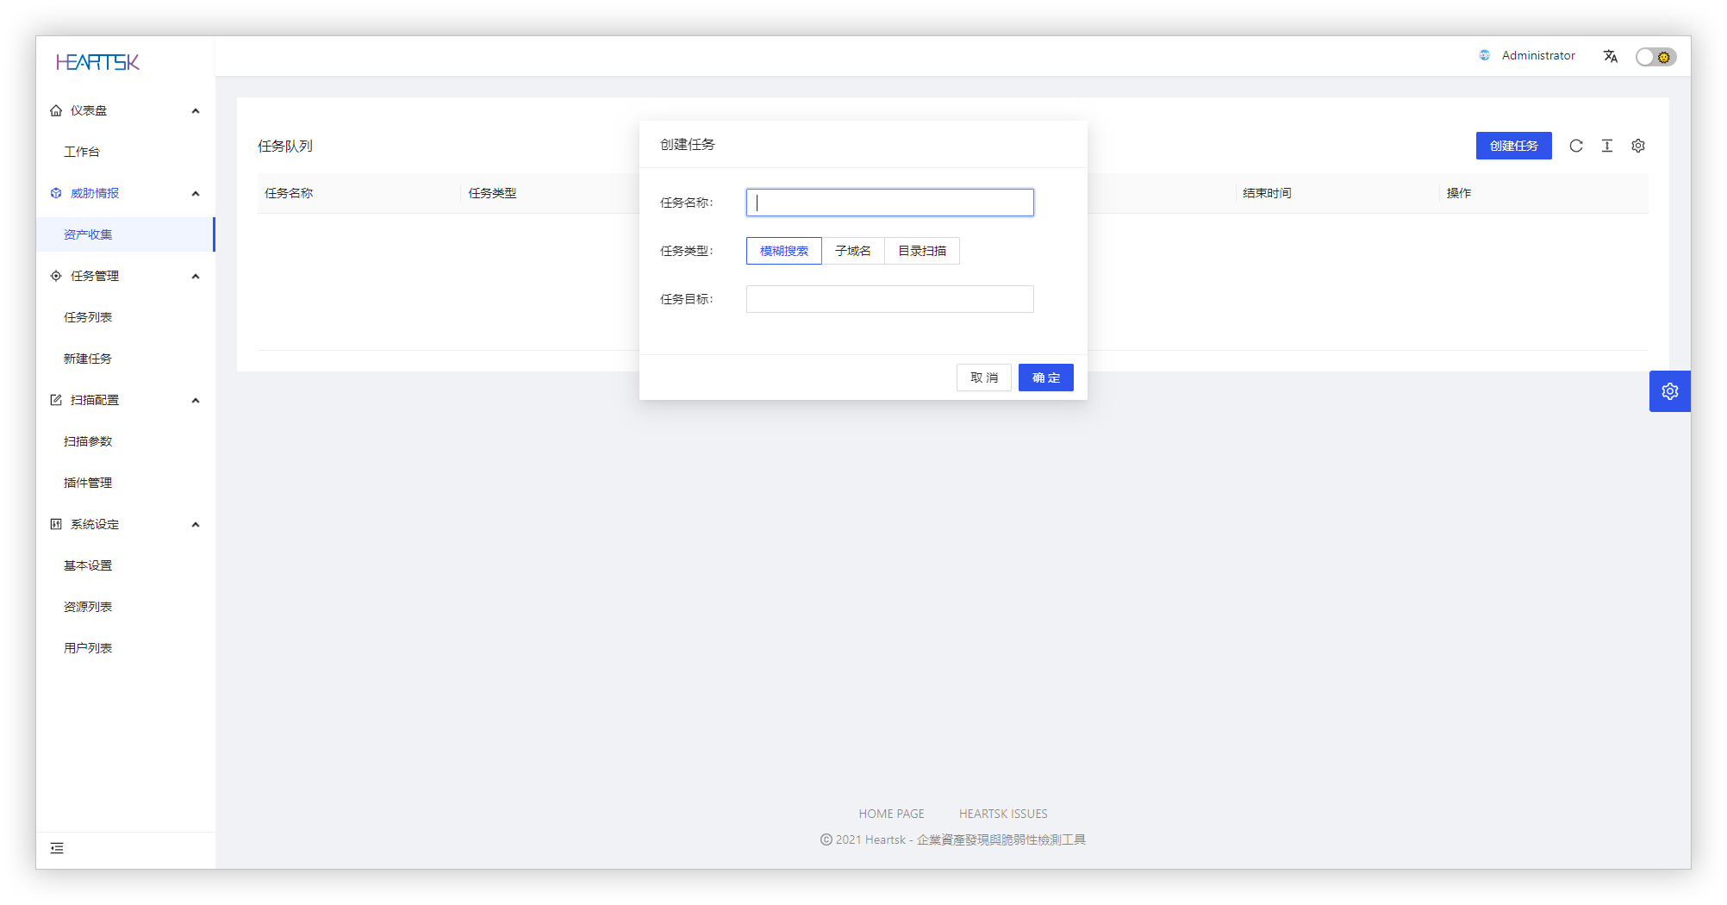Open 资源列表 menu item
The width and height of the screenshot is (1727, 905).
click(x=126, y=607)
